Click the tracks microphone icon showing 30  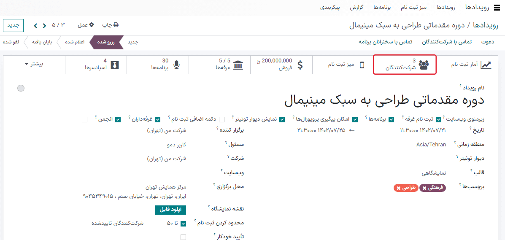176,65
